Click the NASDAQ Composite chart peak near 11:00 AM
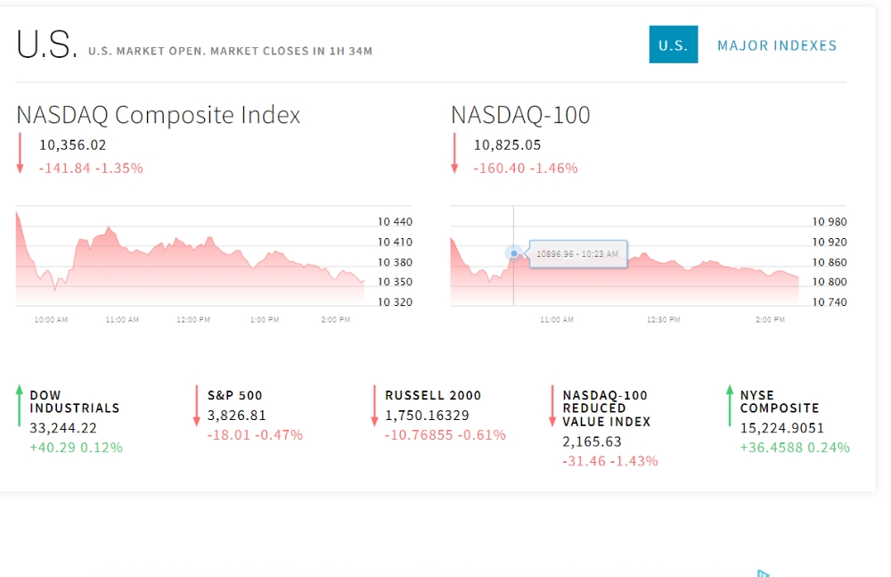This screenshot has width=891, height=577. click(110, 229)
